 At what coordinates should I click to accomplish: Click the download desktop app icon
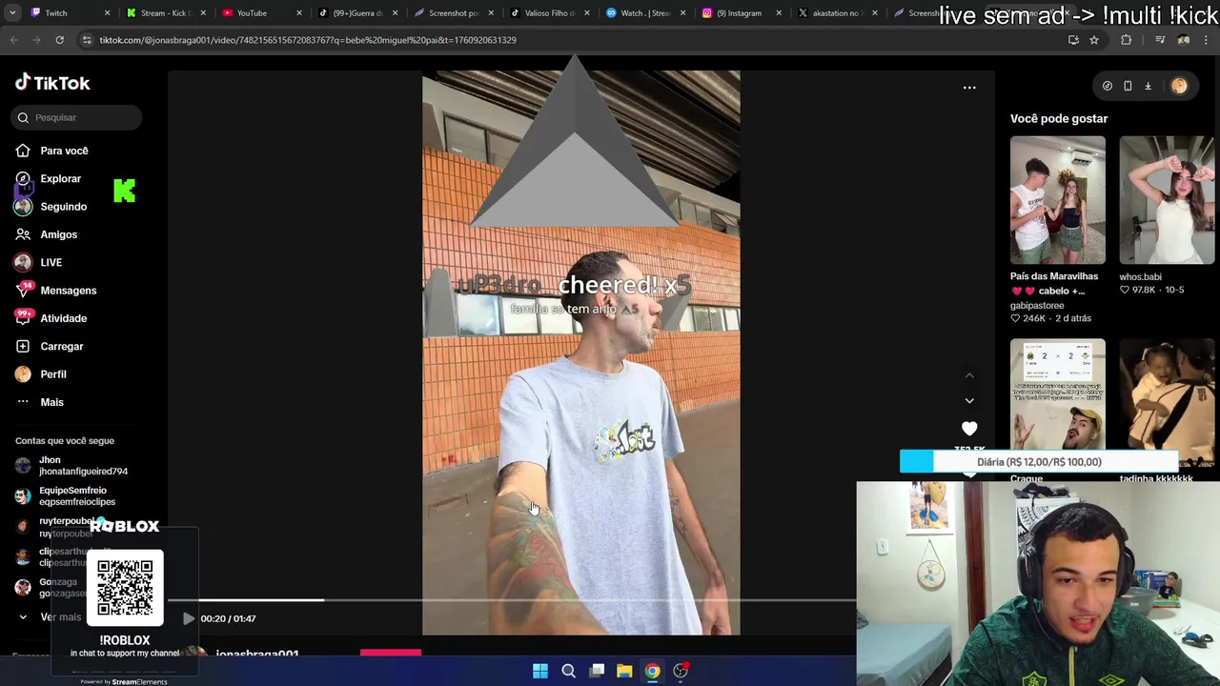1148,86
